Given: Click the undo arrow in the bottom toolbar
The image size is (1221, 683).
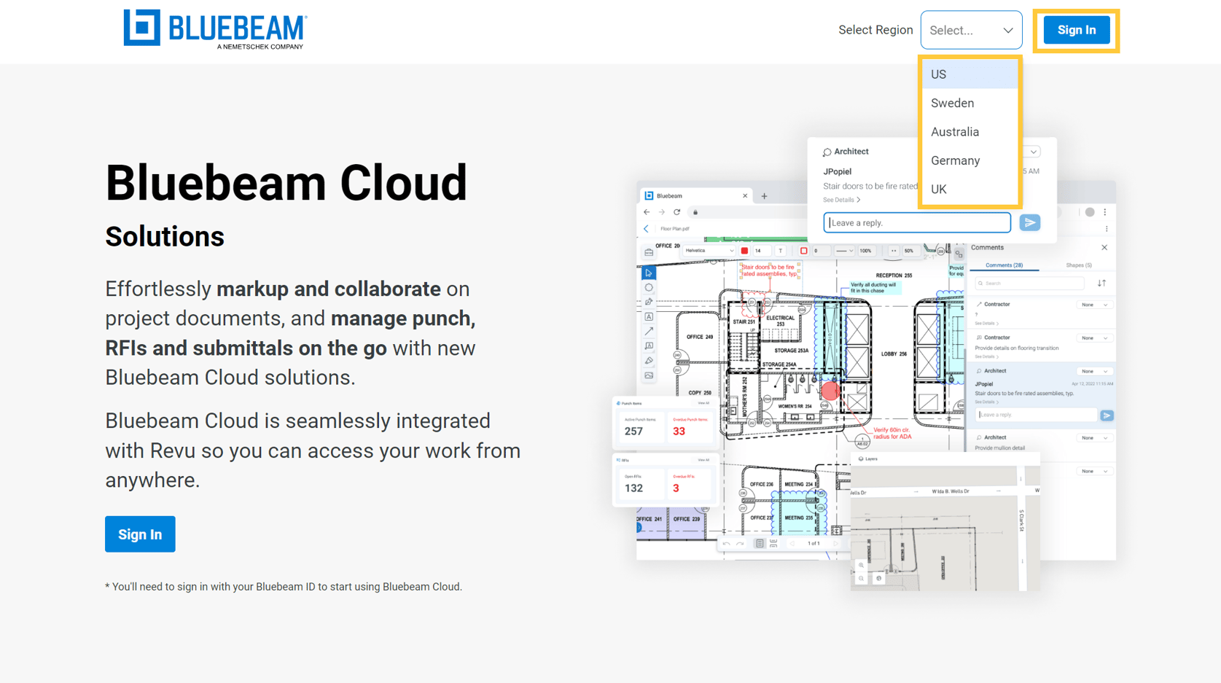Looking at the screenshot, I should [x=727, y=543].
